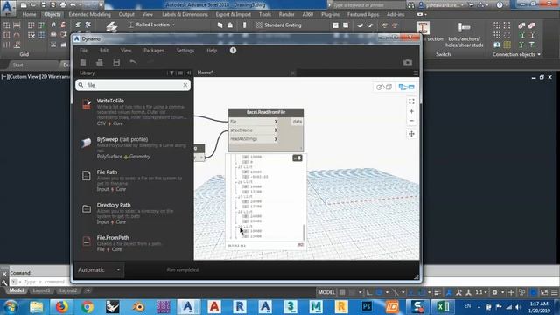
Task: Click the Windows Start button
Action: 10,306
